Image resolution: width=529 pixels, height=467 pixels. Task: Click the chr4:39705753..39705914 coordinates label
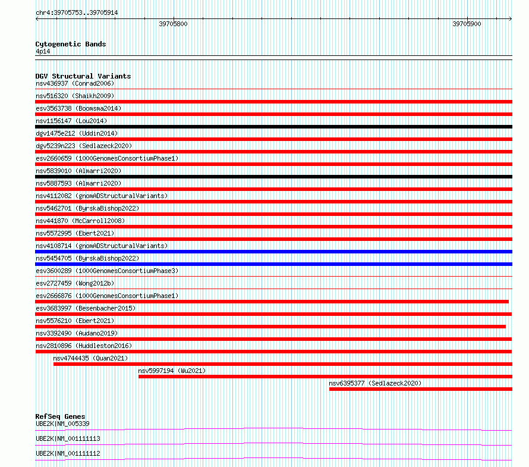tap(77, 13)
